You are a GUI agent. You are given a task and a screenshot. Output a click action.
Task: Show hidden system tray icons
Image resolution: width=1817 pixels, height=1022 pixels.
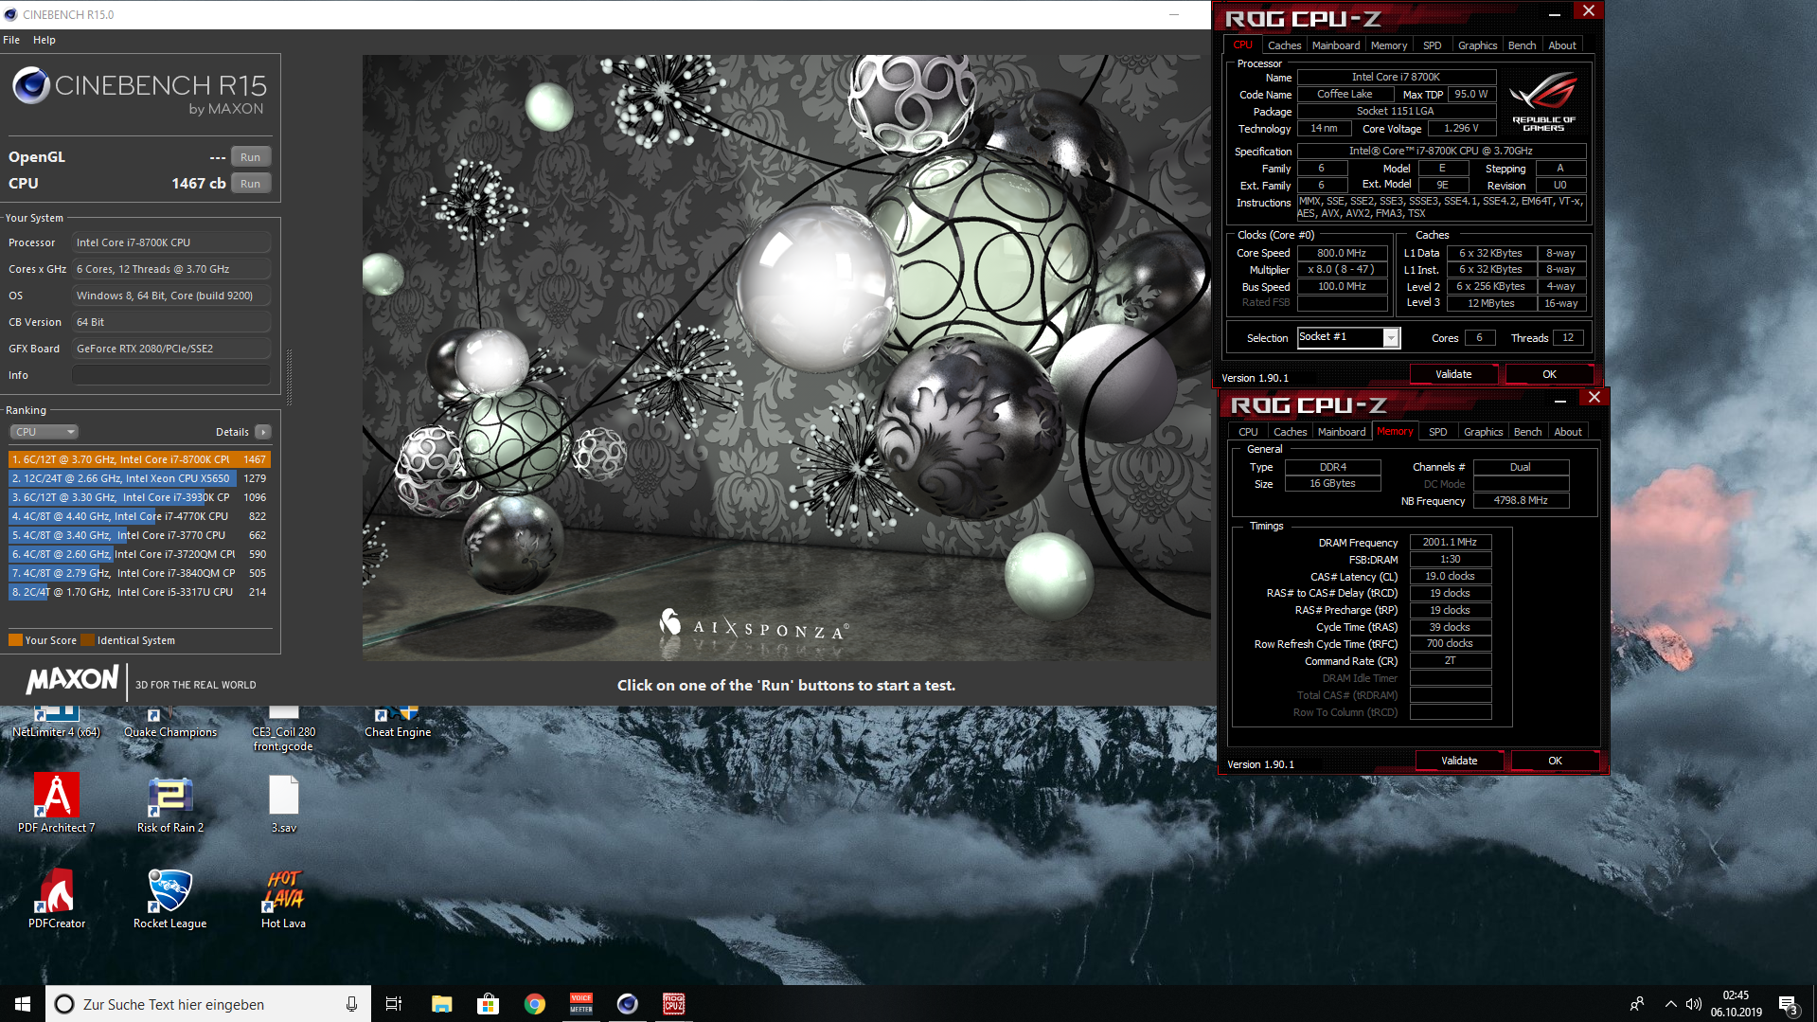point(1670,1004)
